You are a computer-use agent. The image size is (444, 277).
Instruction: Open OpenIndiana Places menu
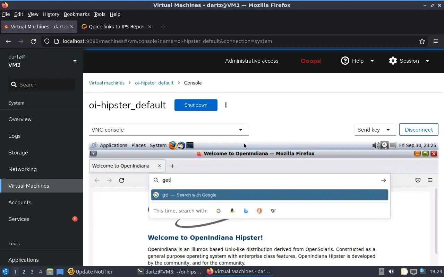coord(138,145)
